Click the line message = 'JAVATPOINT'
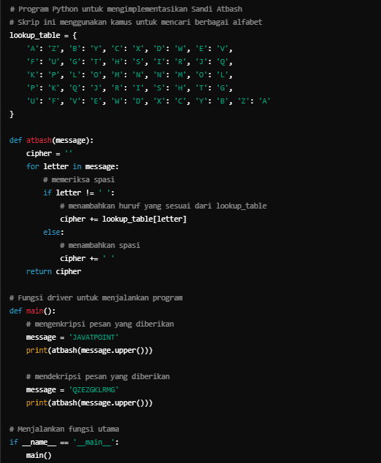The image size is (381, 463). [x=72, y=337]
